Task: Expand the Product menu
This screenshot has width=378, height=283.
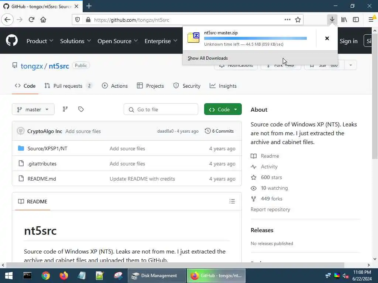Action: click(x=40, y=41)
